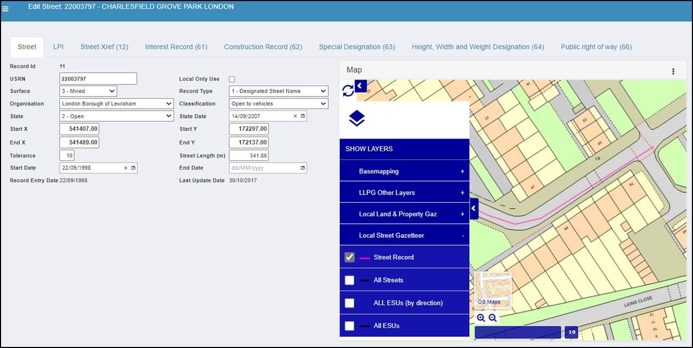Click the layers stack icon

[357, 118]
